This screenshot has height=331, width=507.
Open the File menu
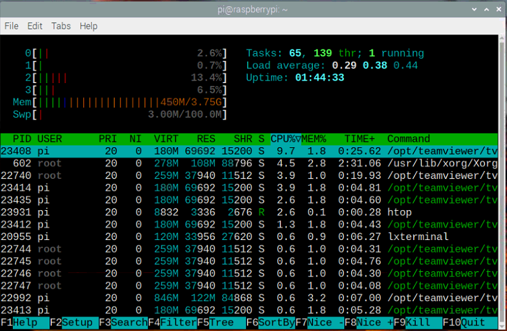coord(12,26)
